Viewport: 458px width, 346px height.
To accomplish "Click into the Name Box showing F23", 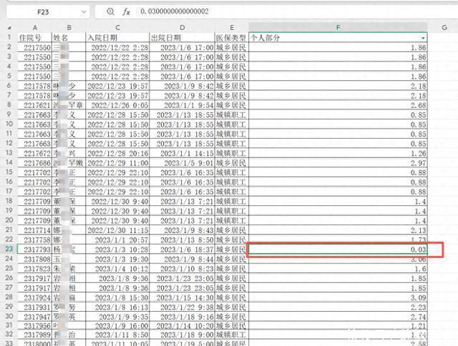I will click(x=43, y=12).
